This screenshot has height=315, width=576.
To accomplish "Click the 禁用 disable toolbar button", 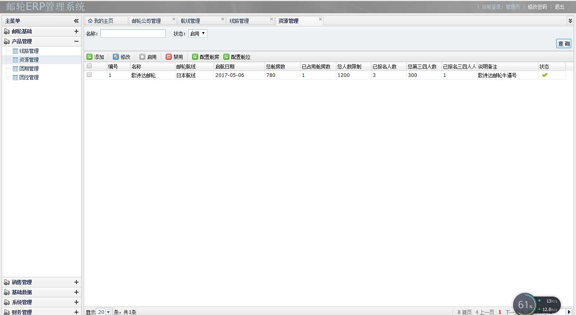I will click(175, 57).
